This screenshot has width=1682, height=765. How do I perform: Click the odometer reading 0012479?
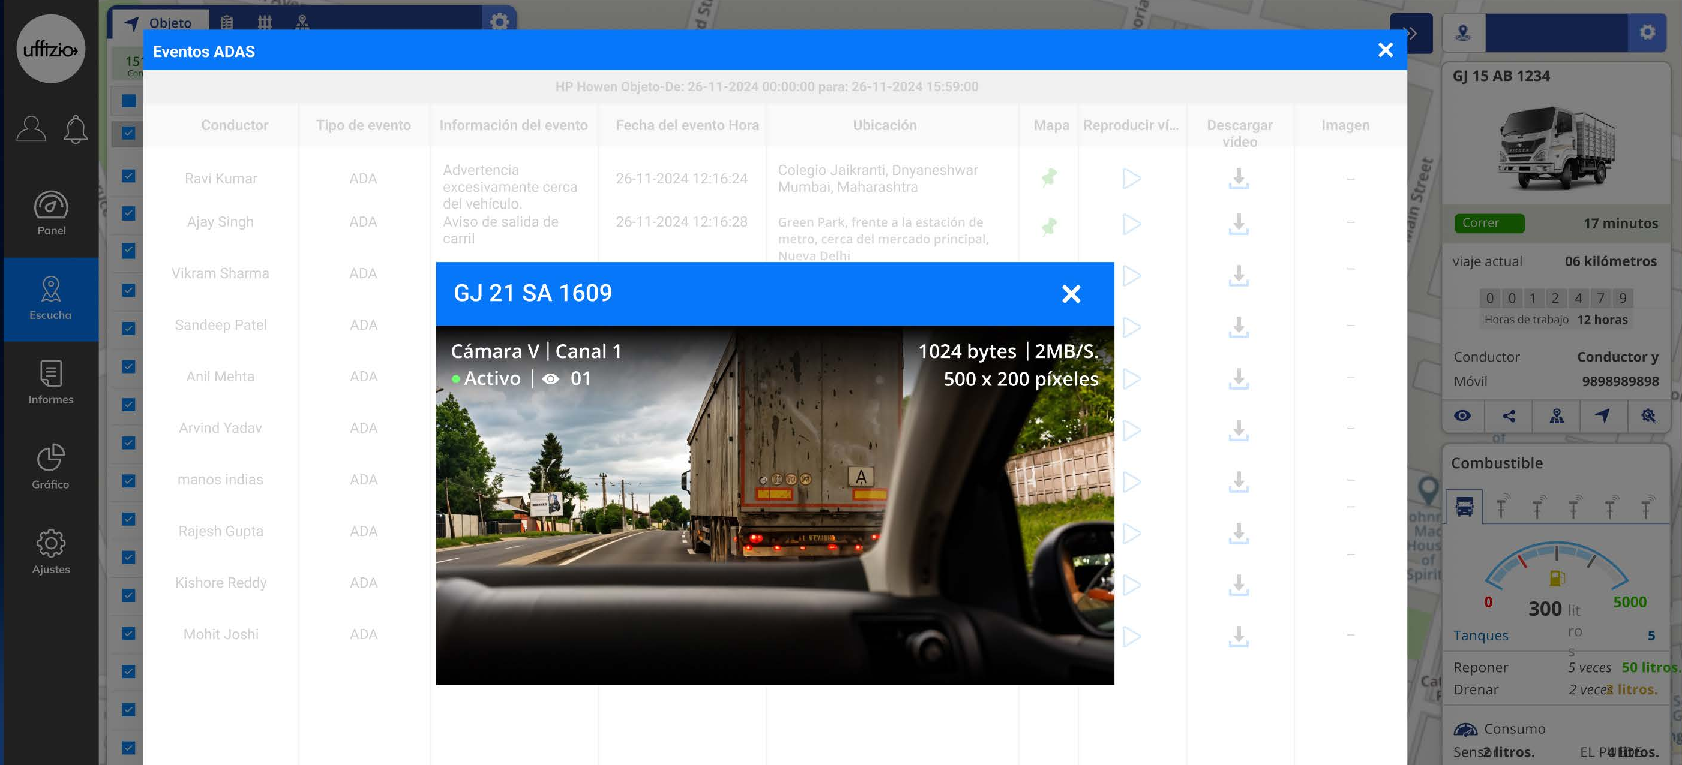(1557, 298)
